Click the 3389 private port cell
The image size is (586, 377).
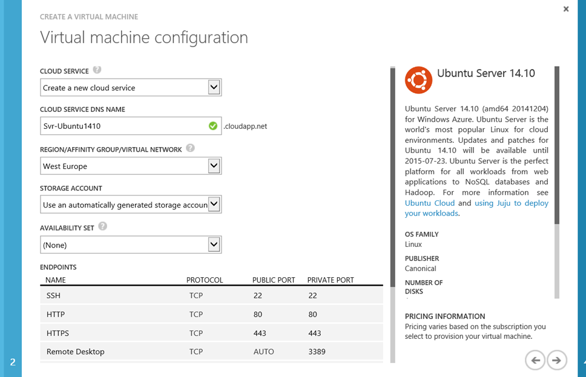pyautogui.click(x=317, y=352)
